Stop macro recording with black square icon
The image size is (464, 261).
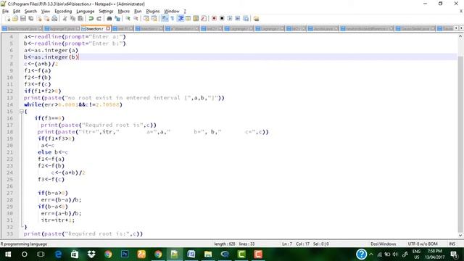click(x=222, y=19)
